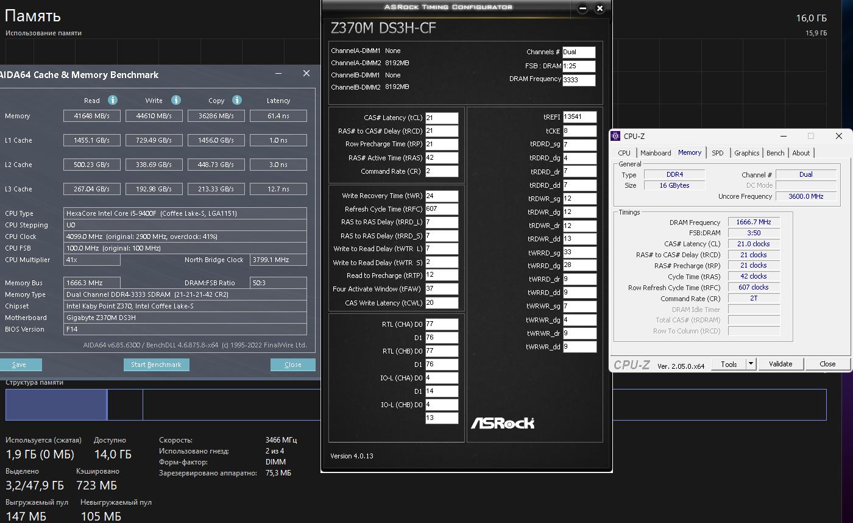Click the tWRWR_dd value field
The height and width of the screenshot is (523, 853).
point(579,347)
